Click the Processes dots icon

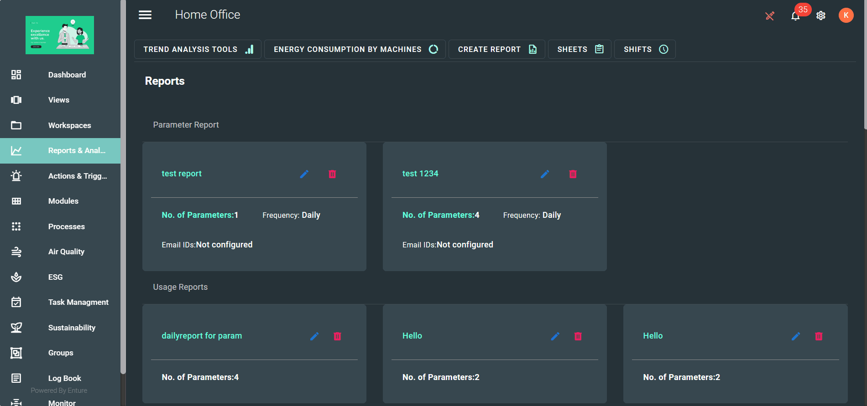click(x=16, y=226)
